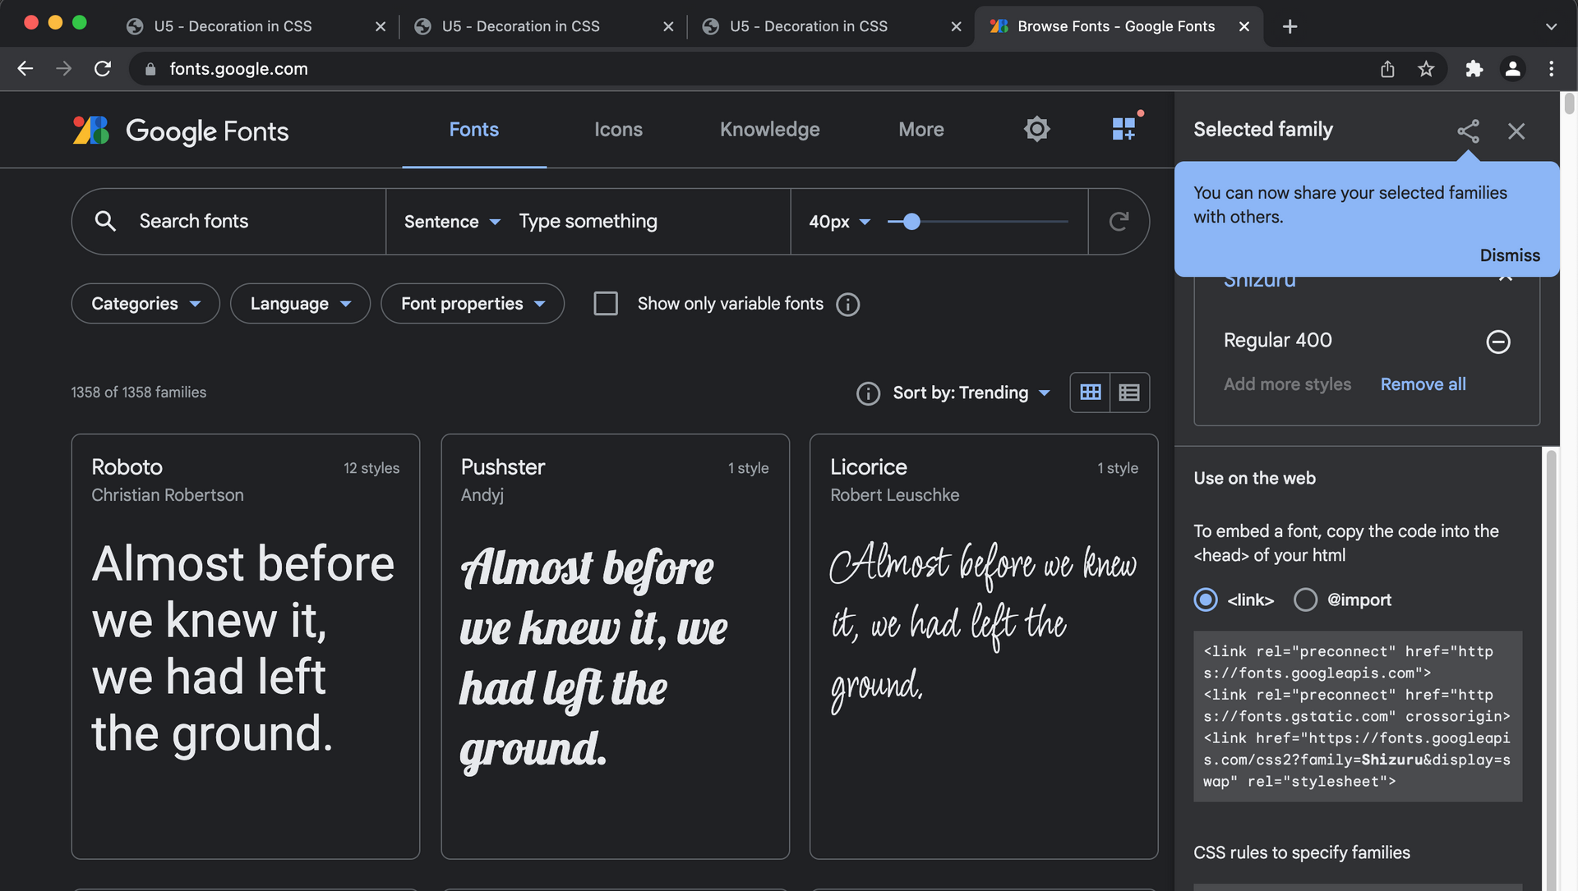Viewport: 1578px width, 891px height.
Task: Select the @import embed option
Action: (1305, 600)
